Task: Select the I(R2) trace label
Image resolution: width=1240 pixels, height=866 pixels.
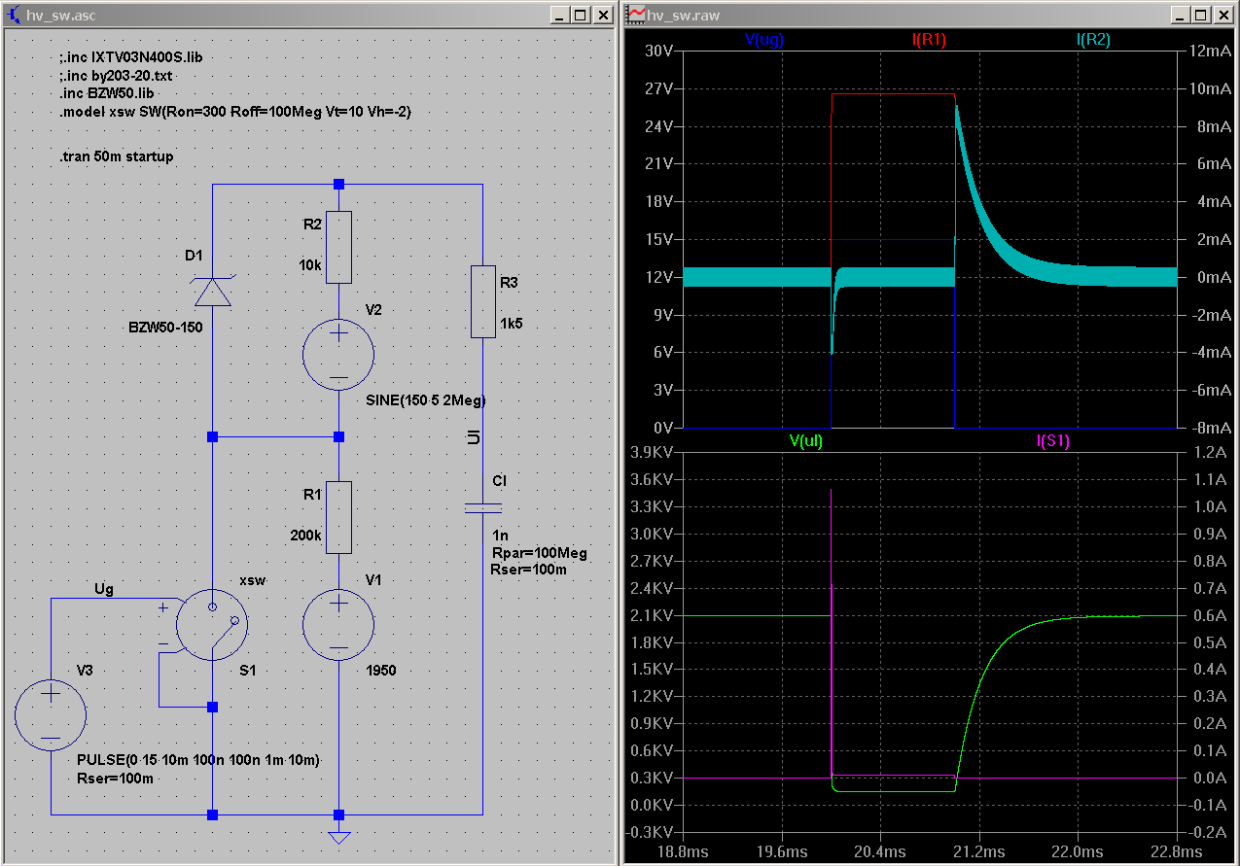Action: 1093,40
